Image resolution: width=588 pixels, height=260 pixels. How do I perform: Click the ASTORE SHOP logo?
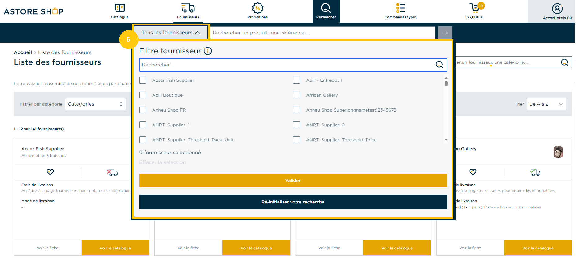tap(34, 11)
